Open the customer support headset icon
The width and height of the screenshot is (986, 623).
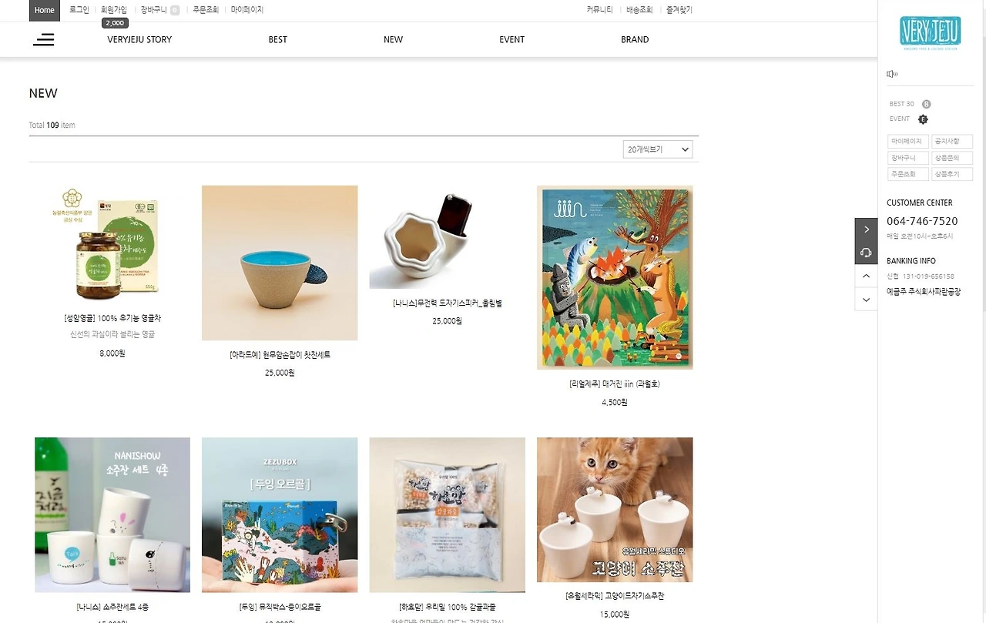click(x=866, y=253)
